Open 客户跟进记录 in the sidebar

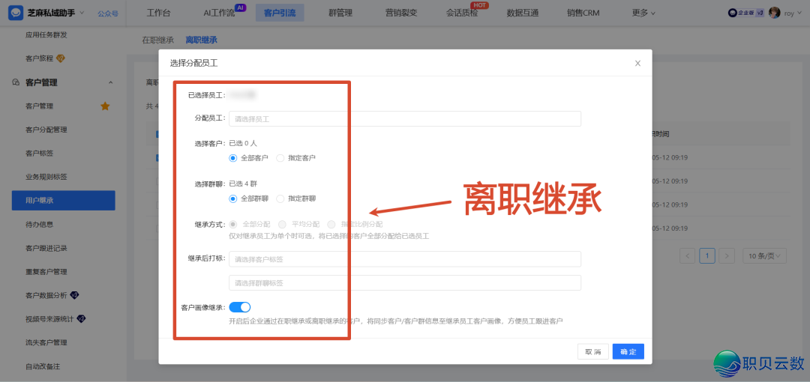[46, 249]
